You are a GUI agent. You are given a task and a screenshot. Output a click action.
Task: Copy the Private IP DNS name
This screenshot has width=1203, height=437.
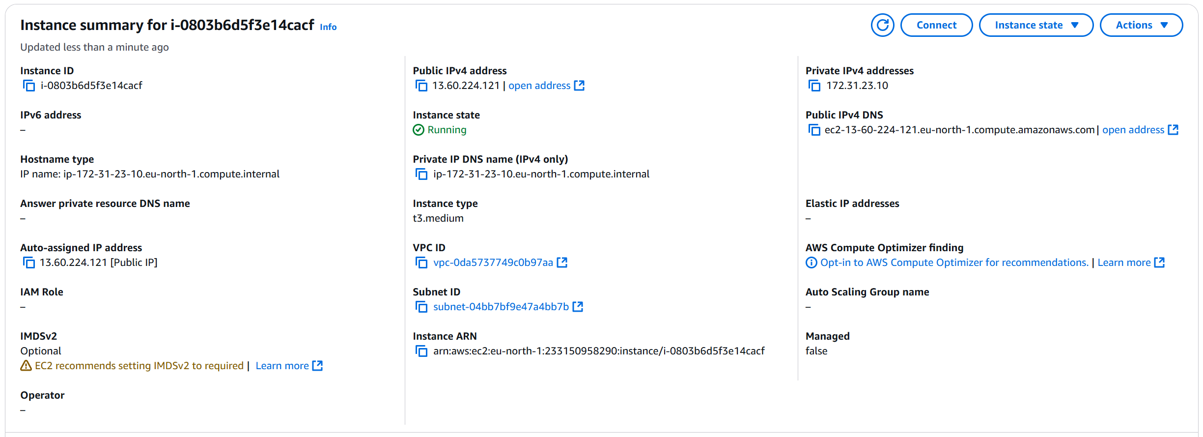pos(421,174)
